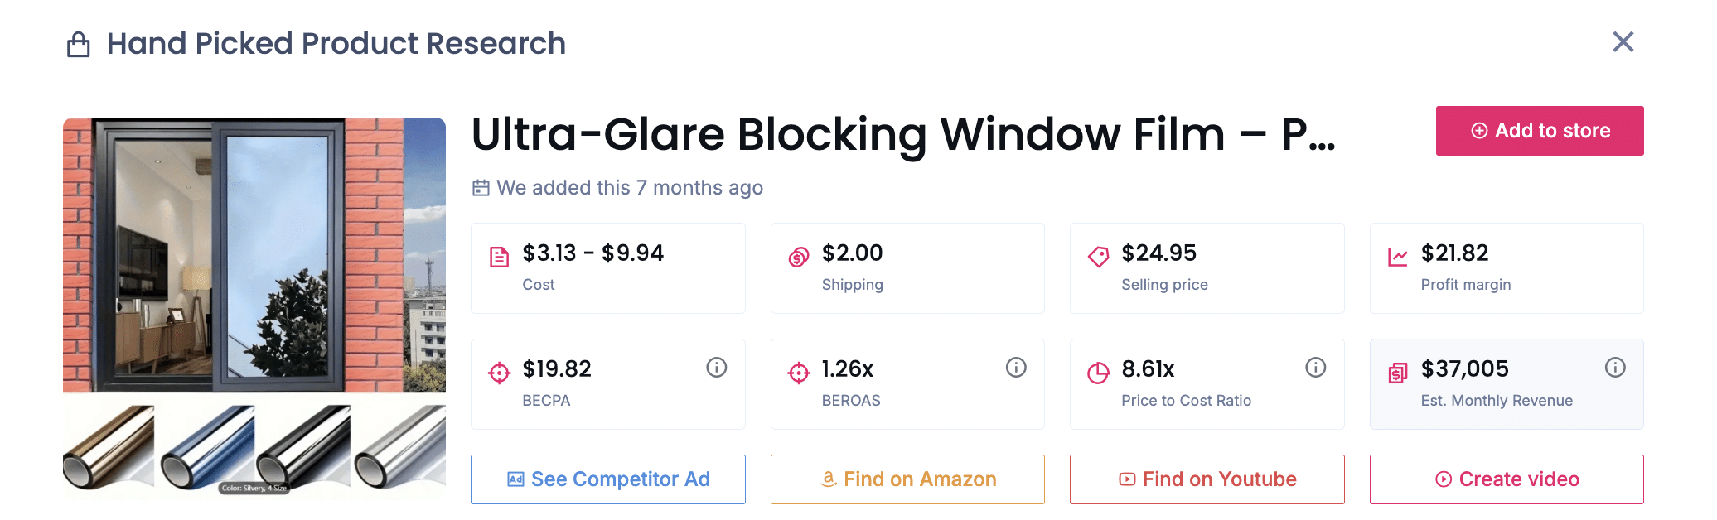
Task: Open the Price to Cost Ratio info tooltip
Action: 1316,368
